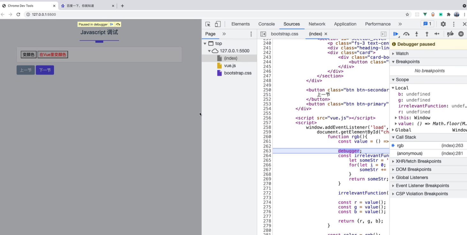Toggle pause on exceptions button
467x235 pixels.
[x=461, y=34]
